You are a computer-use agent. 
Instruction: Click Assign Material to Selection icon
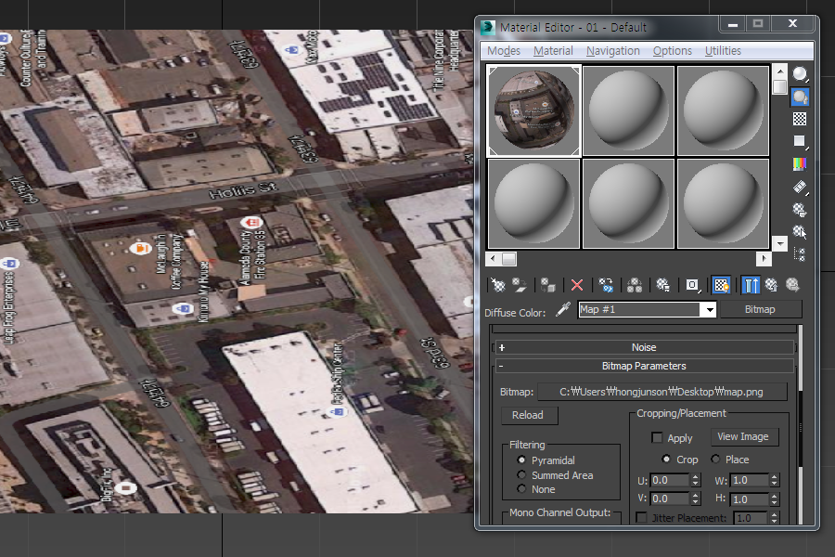(x=548, y=285)
